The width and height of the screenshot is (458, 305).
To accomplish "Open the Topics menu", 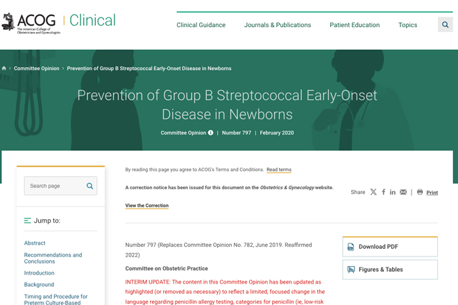I will click(408, 25).
